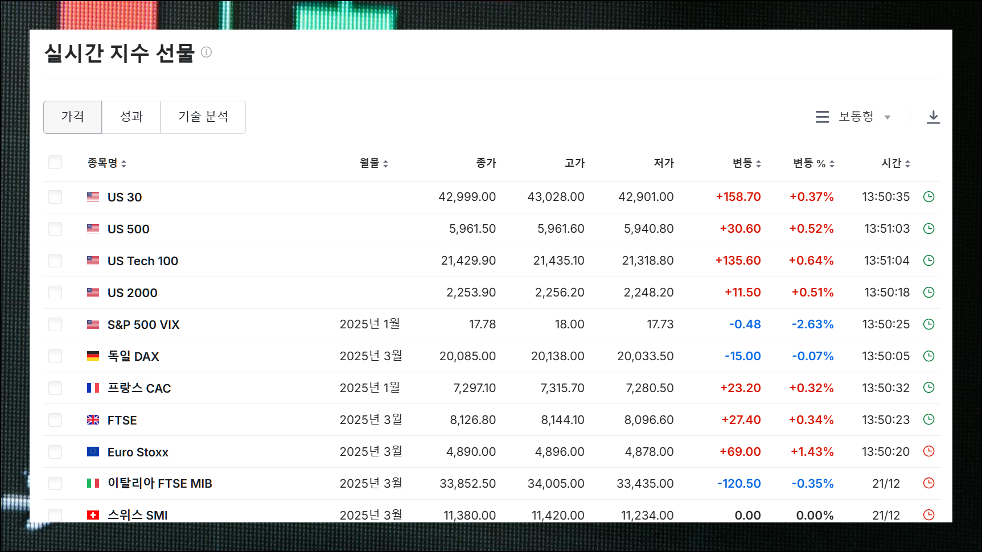Viewport: 982px width, 552px height.
Task: Check the box for the US 2000 row
Action: (55, 293)
